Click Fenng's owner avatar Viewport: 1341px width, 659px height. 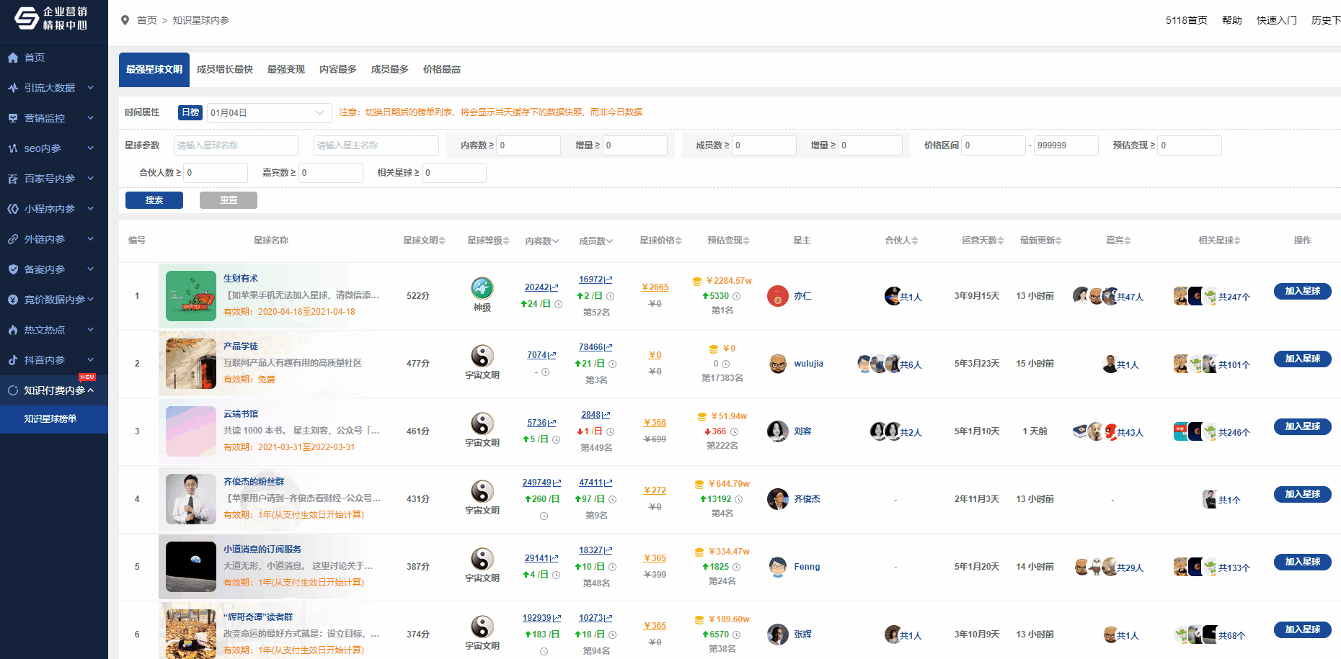coord(778,567)
